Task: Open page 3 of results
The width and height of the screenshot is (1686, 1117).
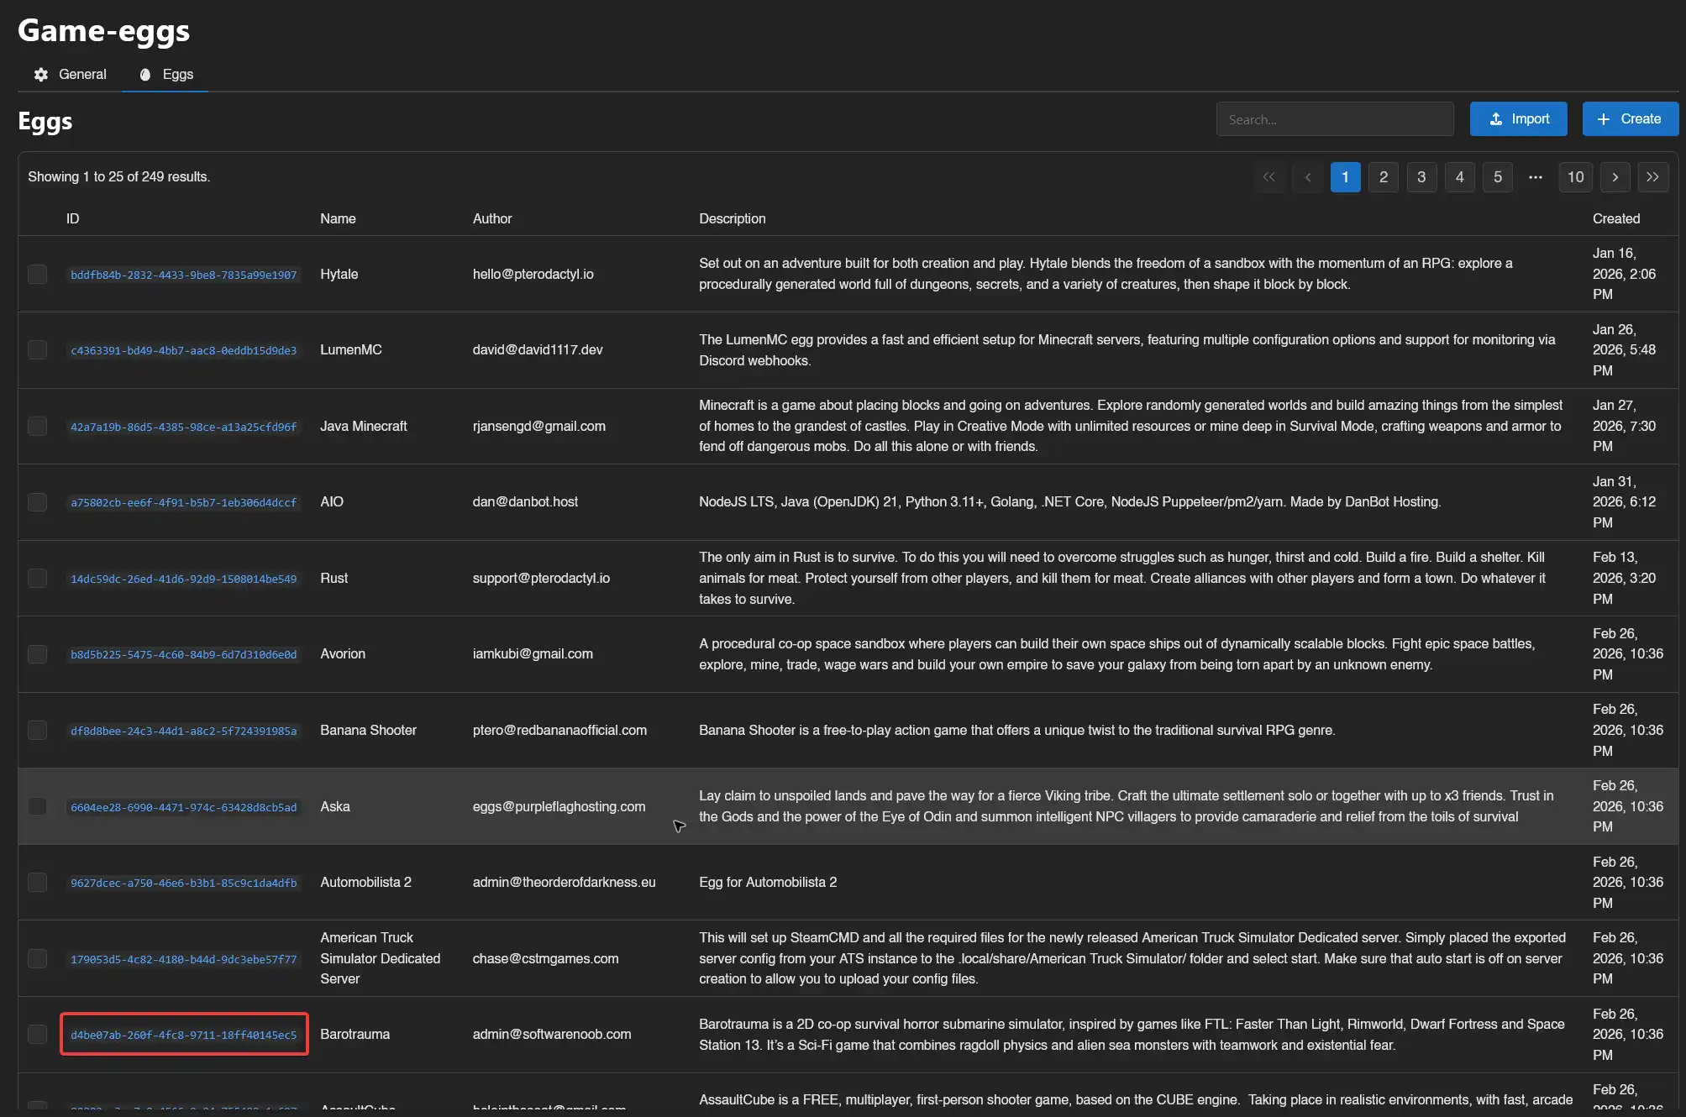Action: coord(1421,177)
